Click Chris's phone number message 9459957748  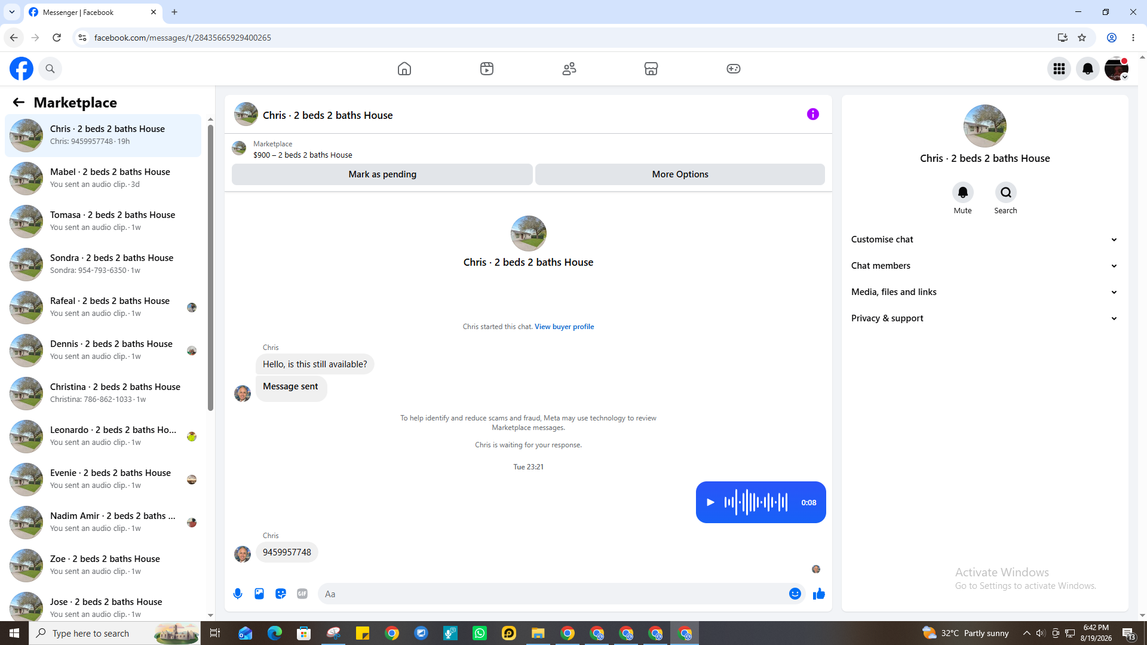(x=287, y=552)
